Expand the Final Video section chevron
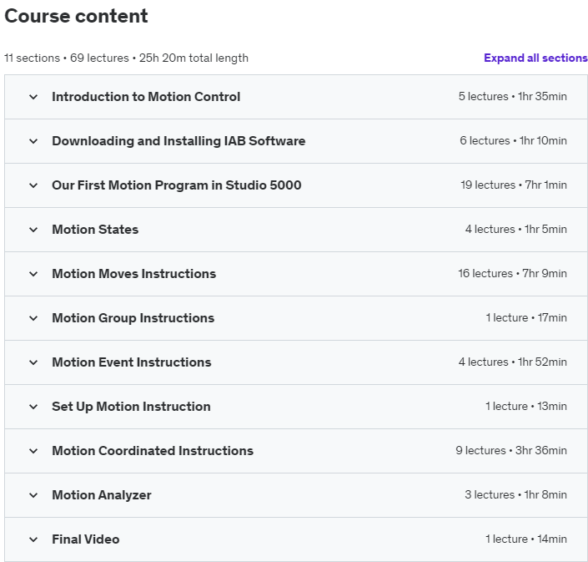 pyautogui.click(x=33, y=539)
